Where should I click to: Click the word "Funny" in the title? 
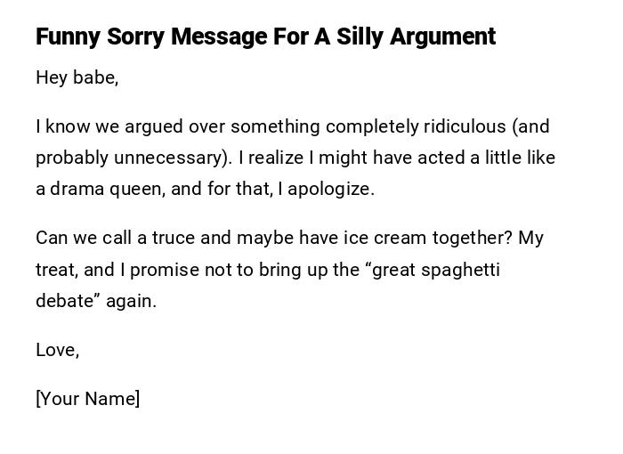69,36
